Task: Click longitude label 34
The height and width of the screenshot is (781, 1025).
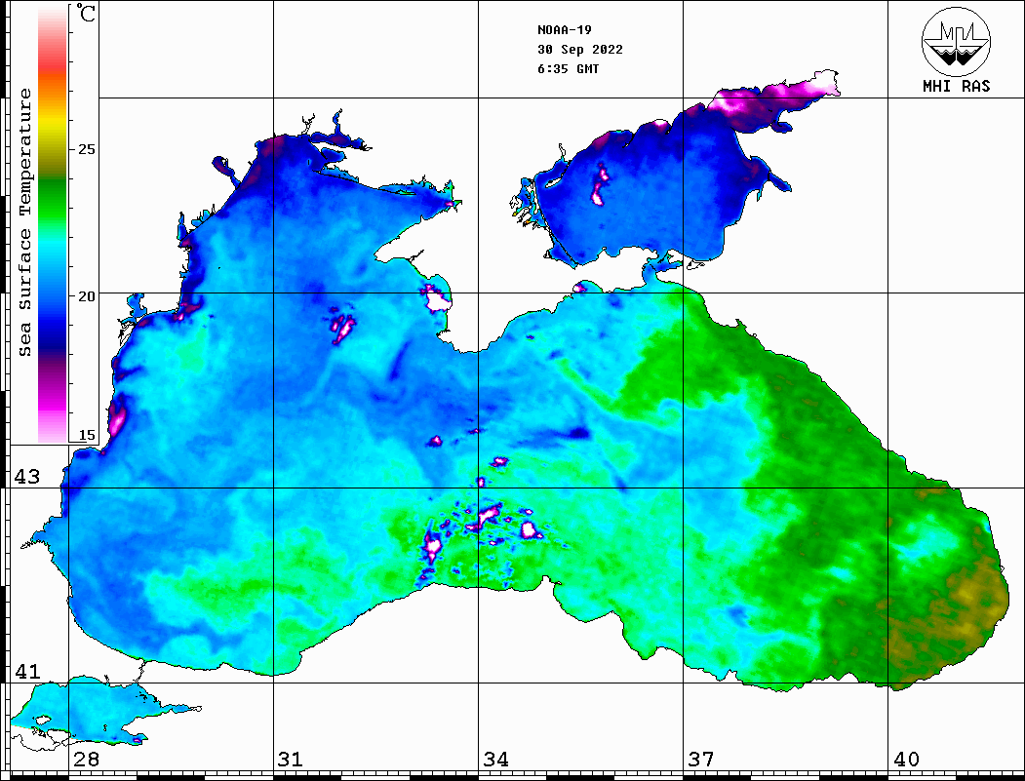Action: tap(495, 760)
